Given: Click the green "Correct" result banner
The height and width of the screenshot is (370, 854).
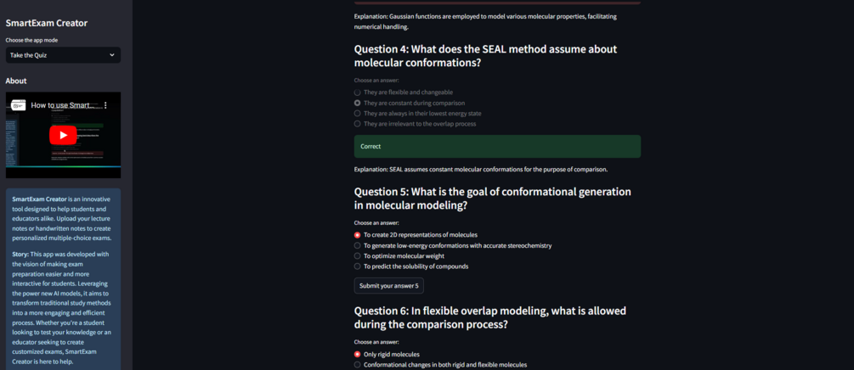Looking at the screenshot, I should point(497,146).
